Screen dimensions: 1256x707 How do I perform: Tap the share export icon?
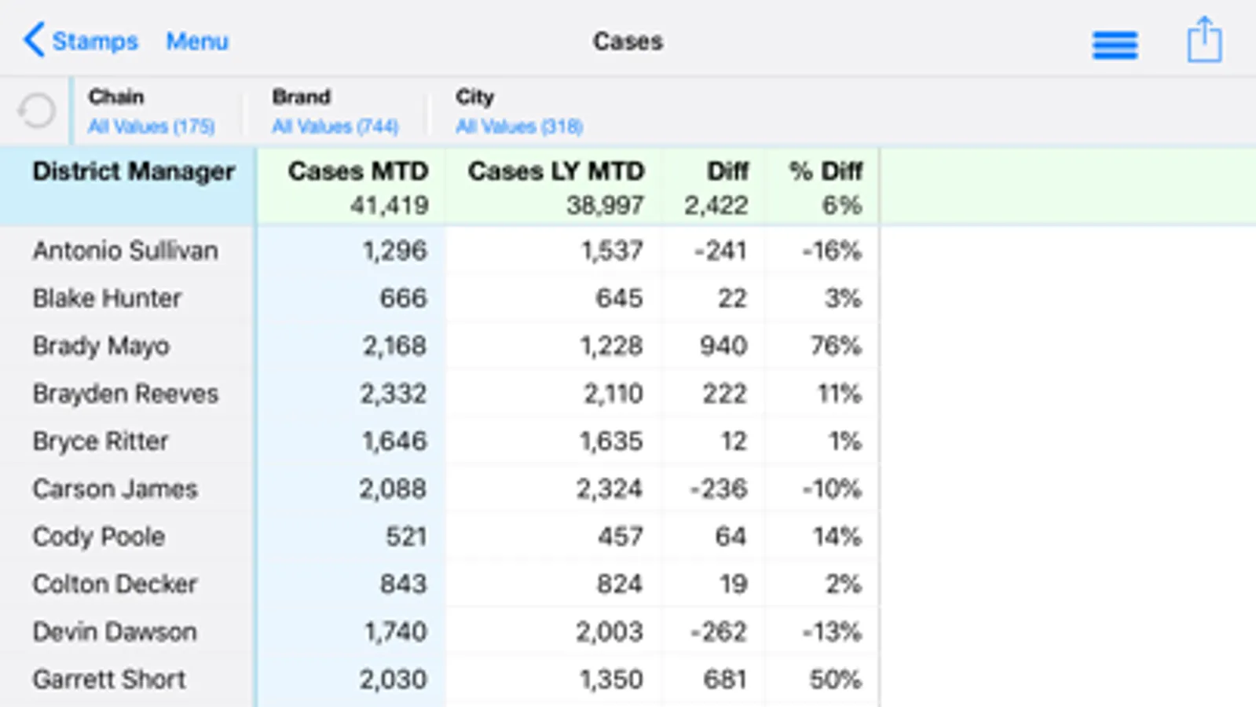[x=1203, y=40]
